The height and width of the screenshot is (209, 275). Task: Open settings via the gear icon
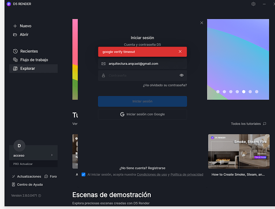253,4
